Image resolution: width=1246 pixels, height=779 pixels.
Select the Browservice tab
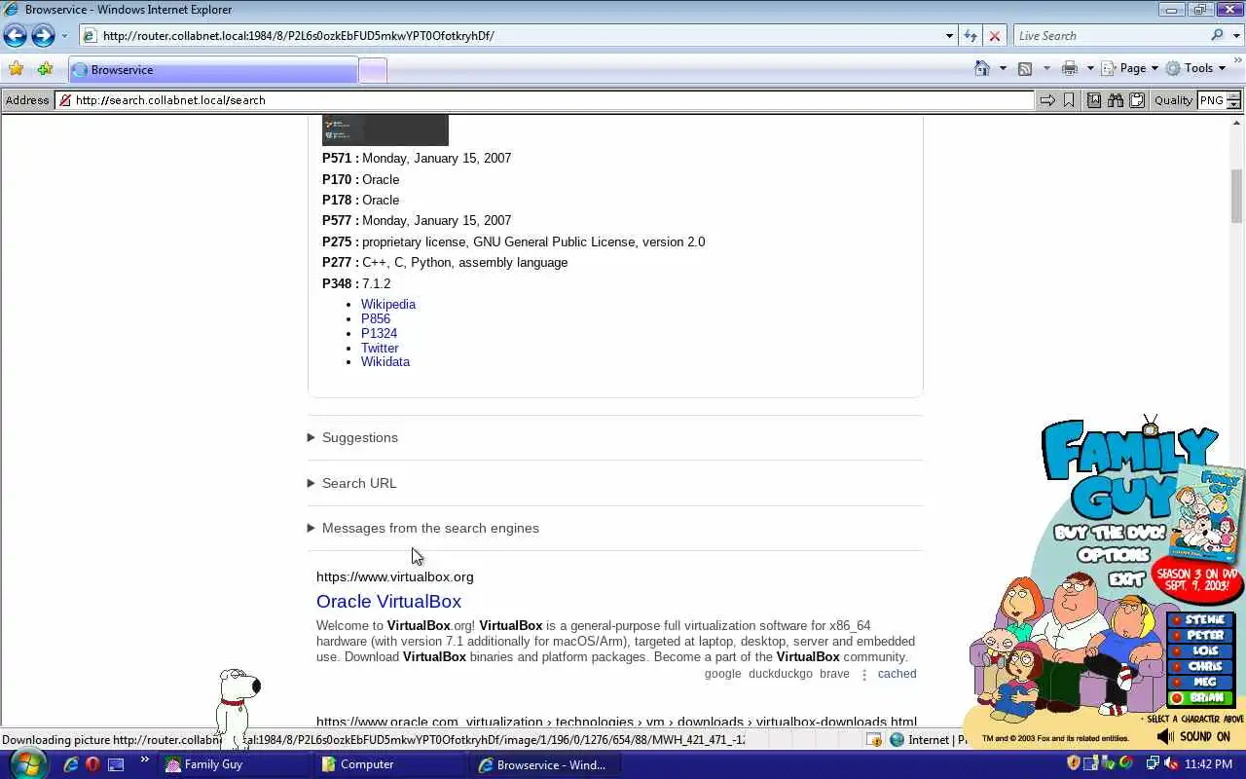[213, 70]
